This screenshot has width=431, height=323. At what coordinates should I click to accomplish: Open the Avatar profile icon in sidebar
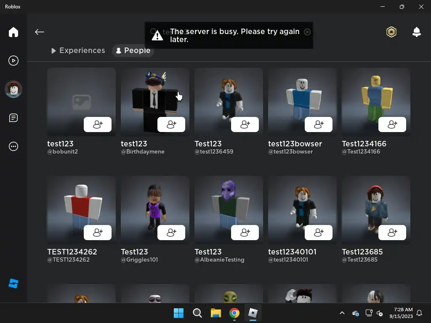click(13, 89)
